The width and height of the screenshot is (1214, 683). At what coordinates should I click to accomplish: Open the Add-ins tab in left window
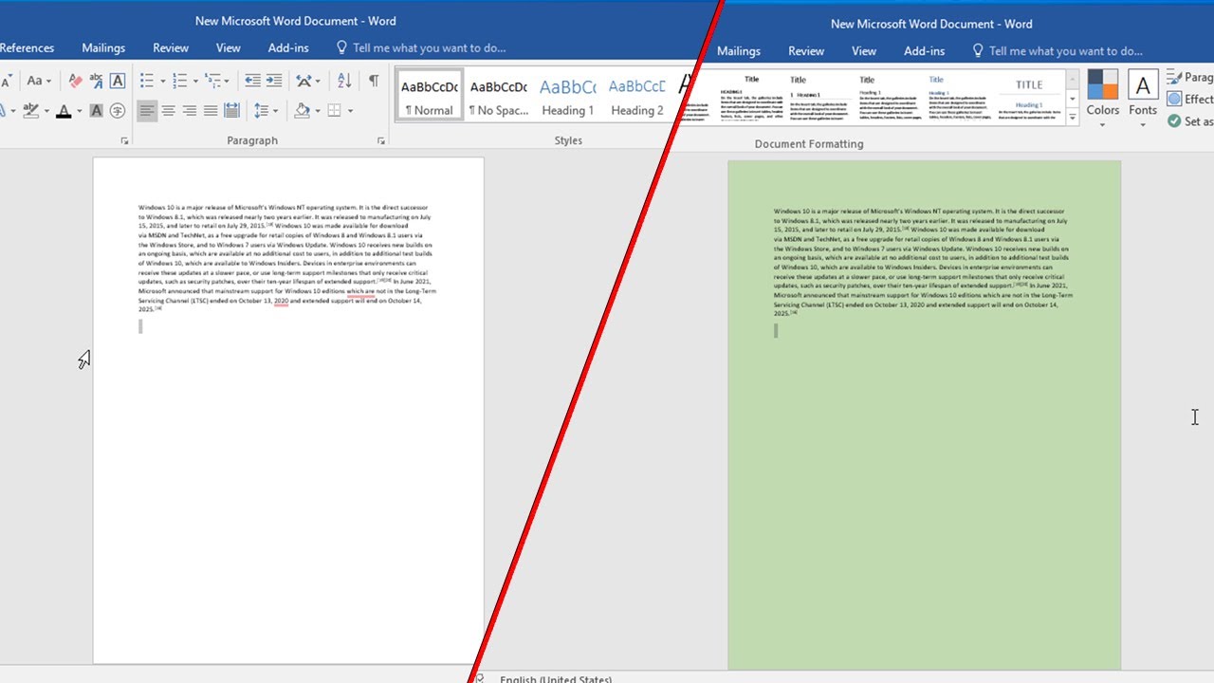click(x=288, y=47)
